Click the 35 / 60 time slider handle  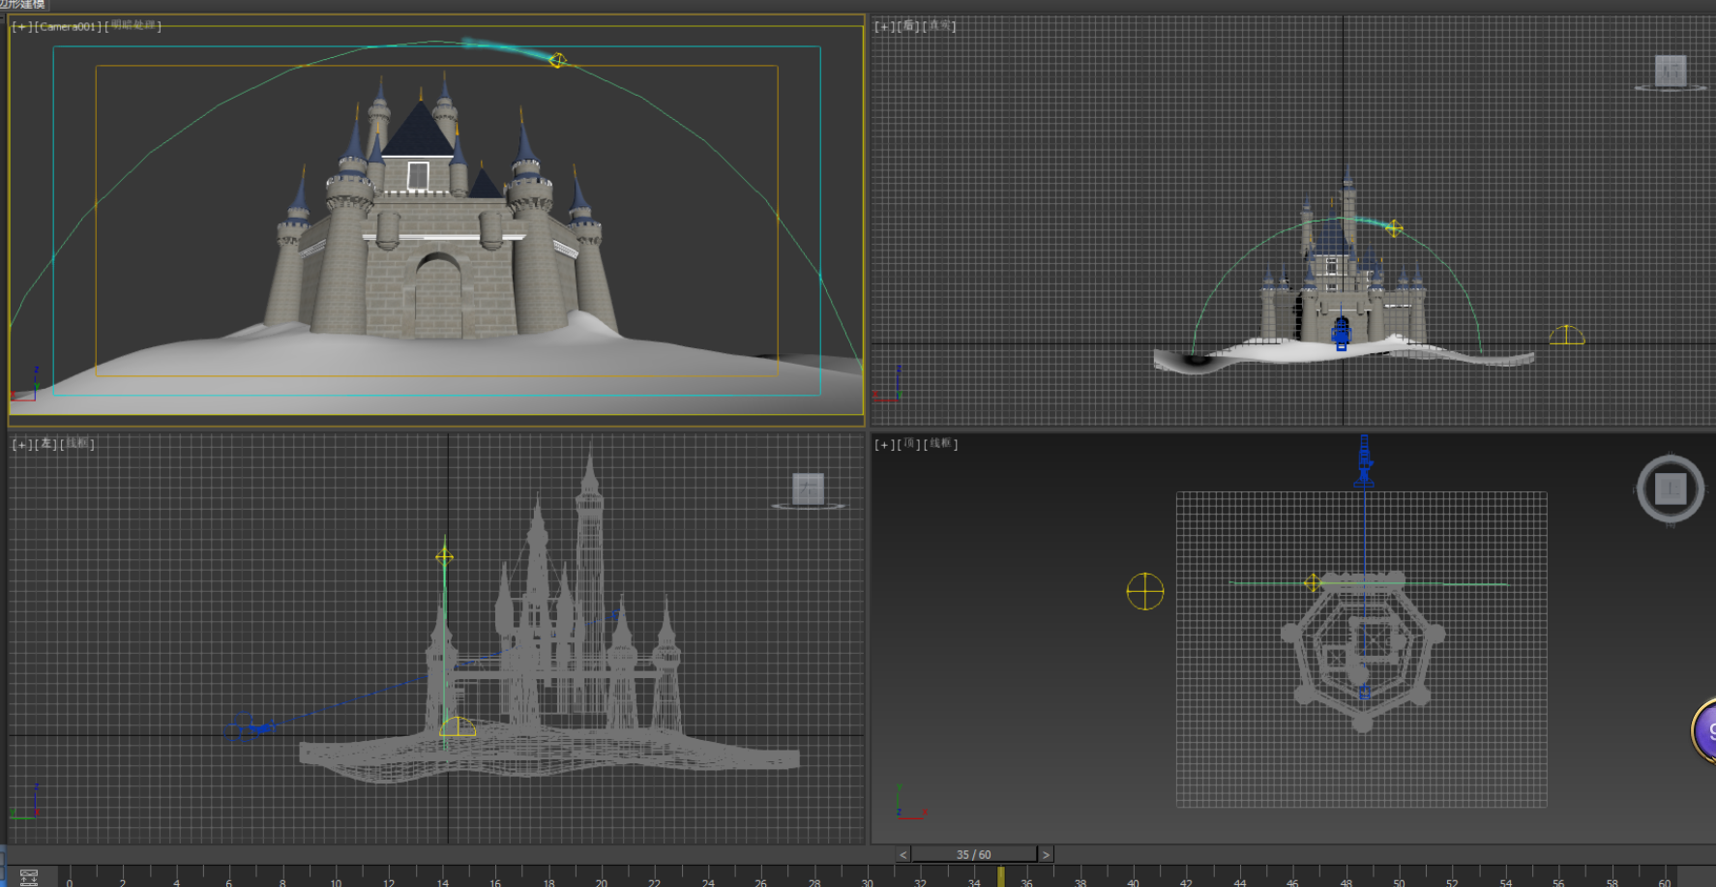tap(974, 855)
